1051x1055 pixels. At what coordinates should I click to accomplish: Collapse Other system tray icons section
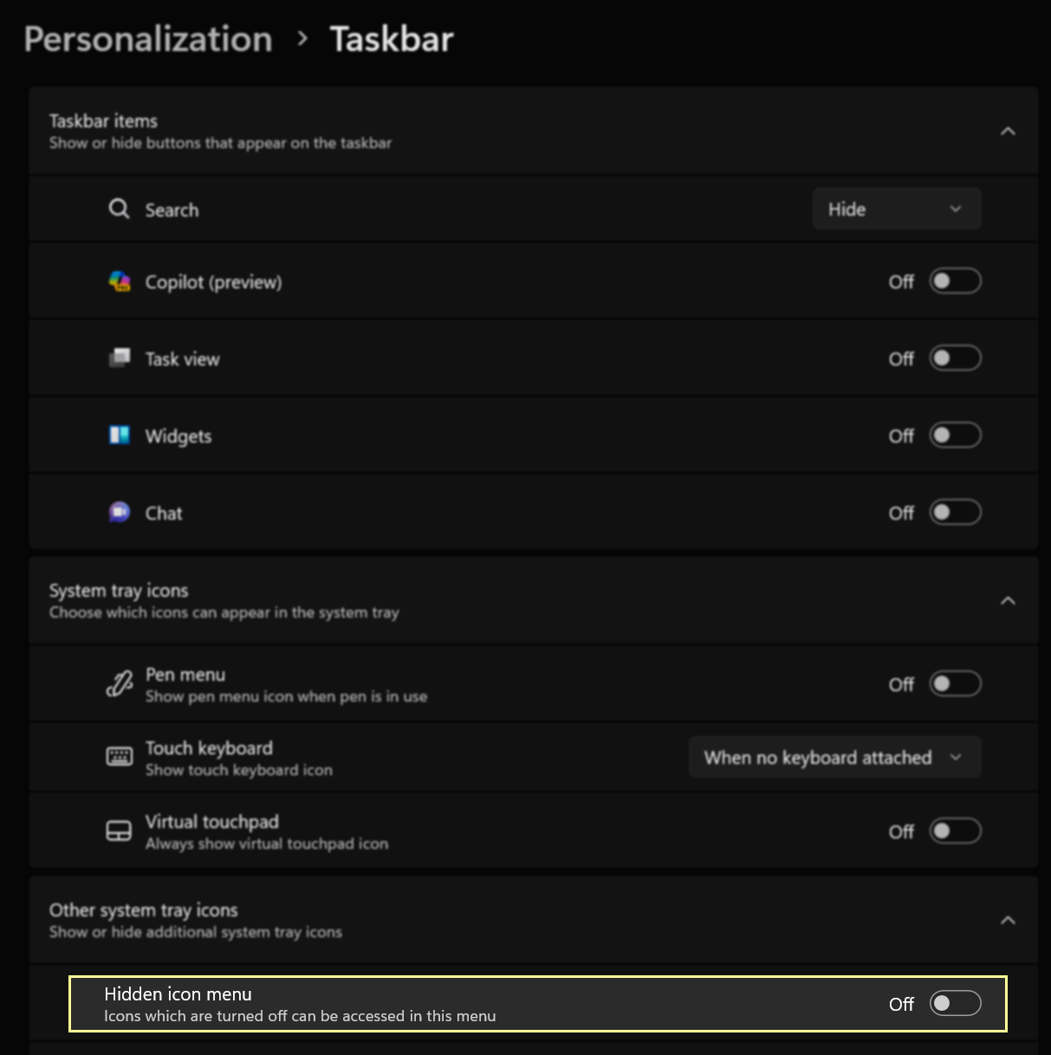pyautogui.click(x=1008, y=920)
